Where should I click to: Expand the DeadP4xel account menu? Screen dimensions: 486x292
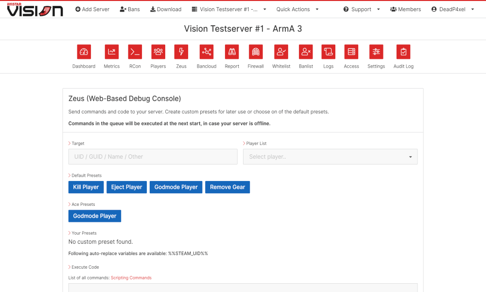coord(452,9)
